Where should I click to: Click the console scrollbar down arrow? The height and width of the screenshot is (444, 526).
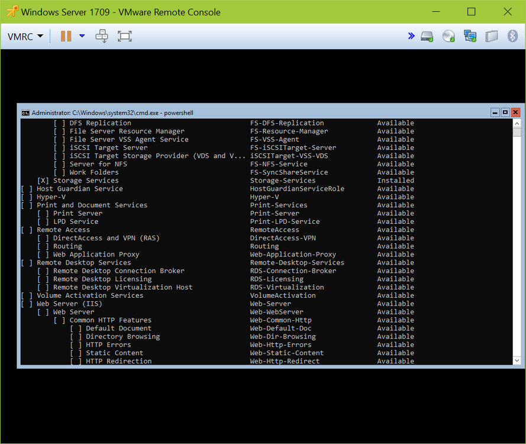coord(517,361)
